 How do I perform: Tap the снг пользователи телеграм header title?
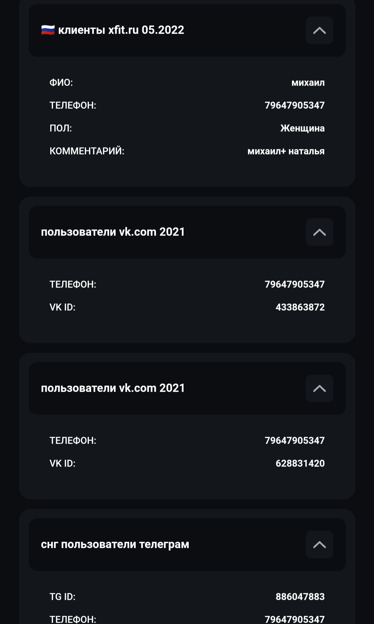pos(115,544)
